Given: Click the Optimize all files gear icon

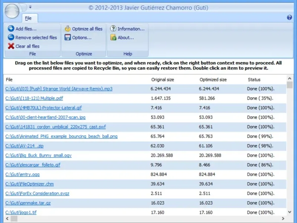Looking at the screenshot, I should [x=68, y=29].
